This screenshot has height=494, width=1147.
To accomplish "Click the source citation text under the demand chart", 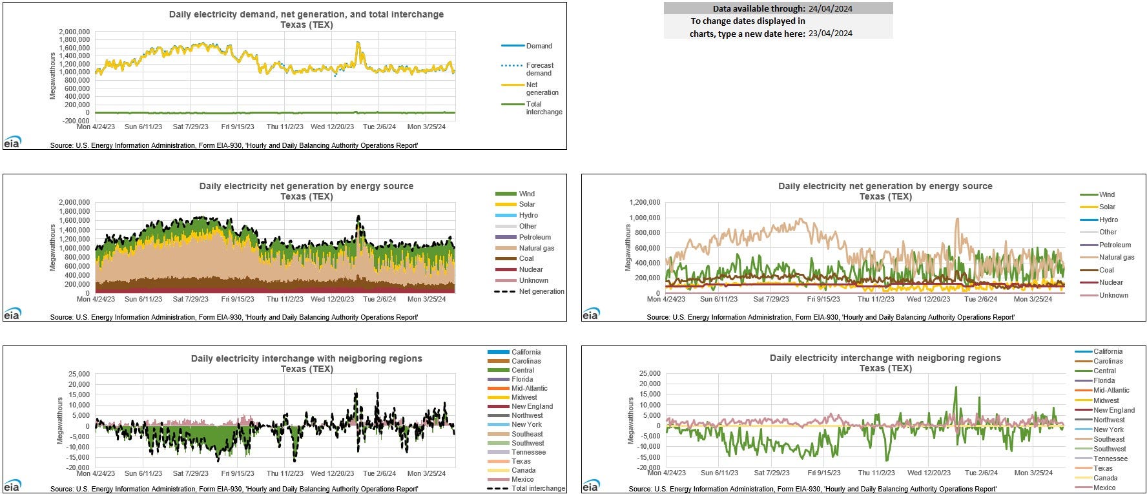I will coord(234,145).
